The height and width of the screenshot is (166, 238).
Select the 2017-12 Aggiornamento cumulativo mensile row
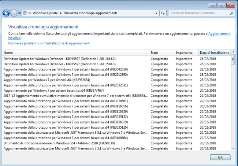pos(116,96)
